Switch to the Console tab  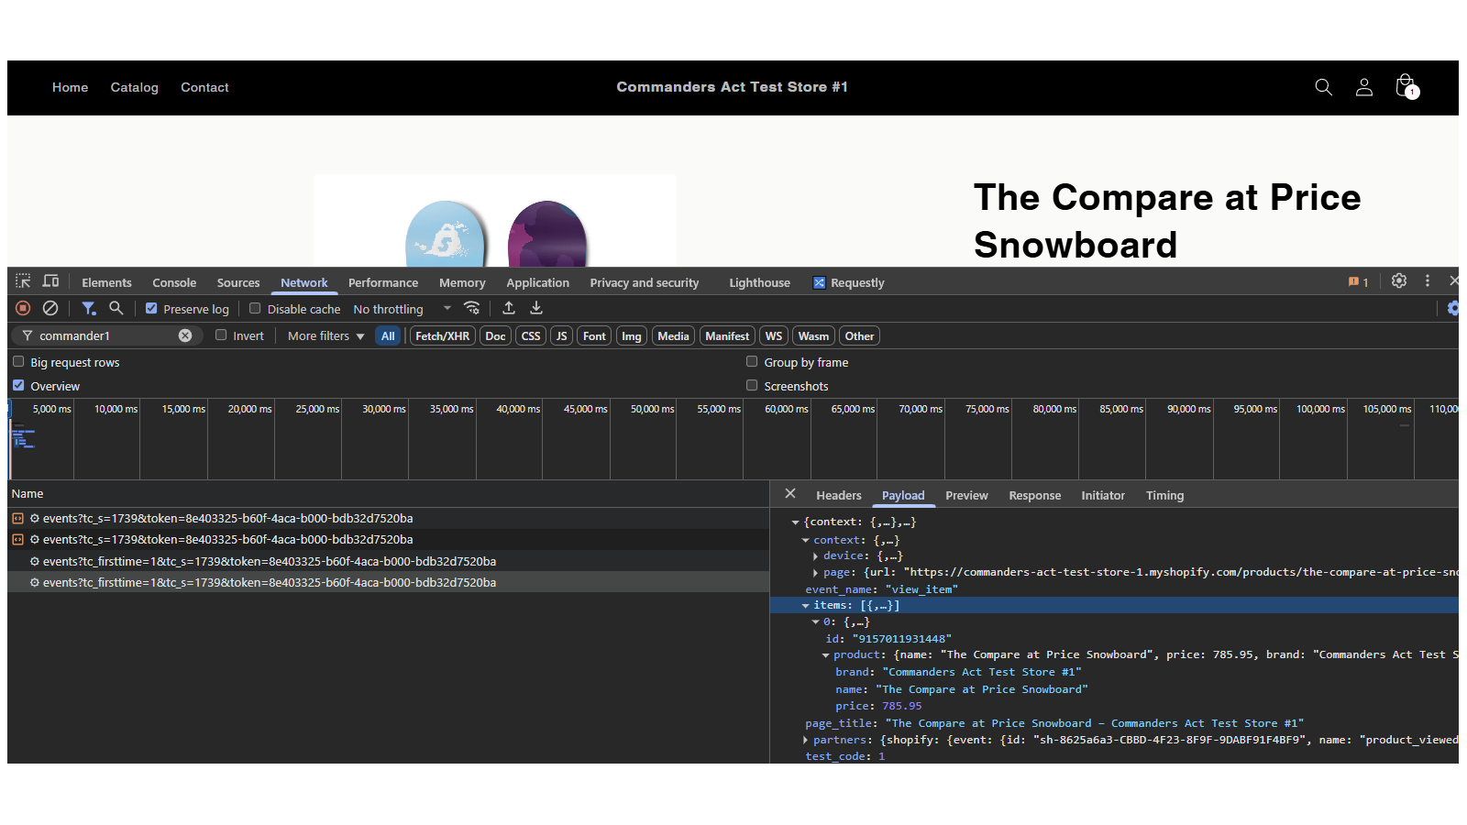pyautogui.click(x=174, y=282)
